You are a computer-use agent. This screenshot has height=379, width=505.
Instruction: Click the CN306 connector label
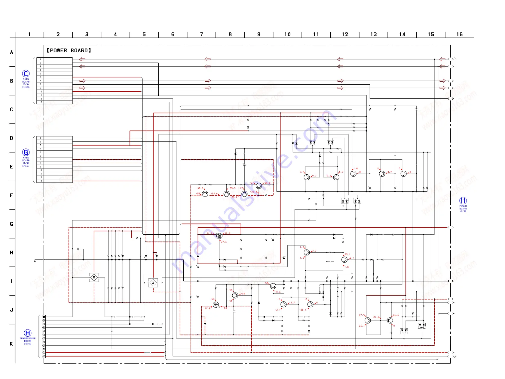coord(26,87)
